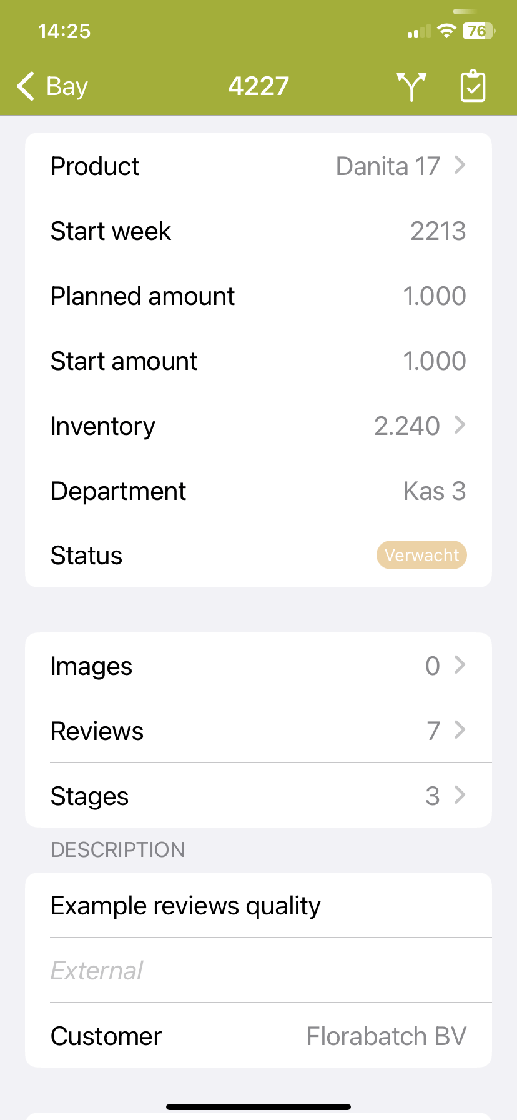This screenshot has width=517, height=1120.
Task: Expand the Stages row chevron
Action: point(460,796)
